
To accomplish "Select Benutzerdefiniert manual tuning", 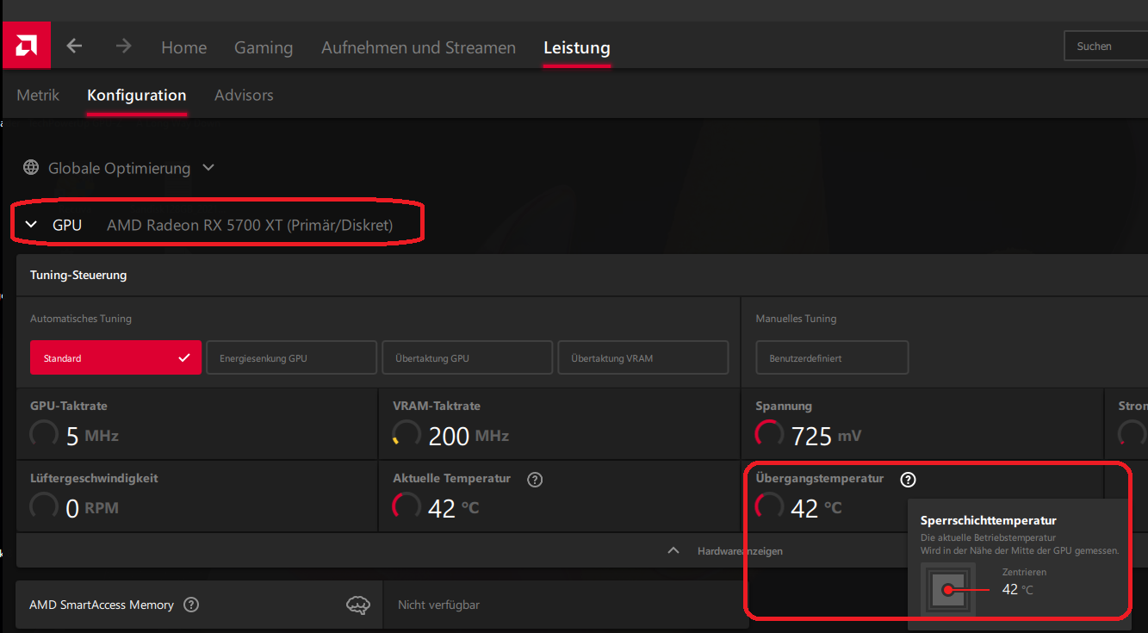I will pos(832,357).
